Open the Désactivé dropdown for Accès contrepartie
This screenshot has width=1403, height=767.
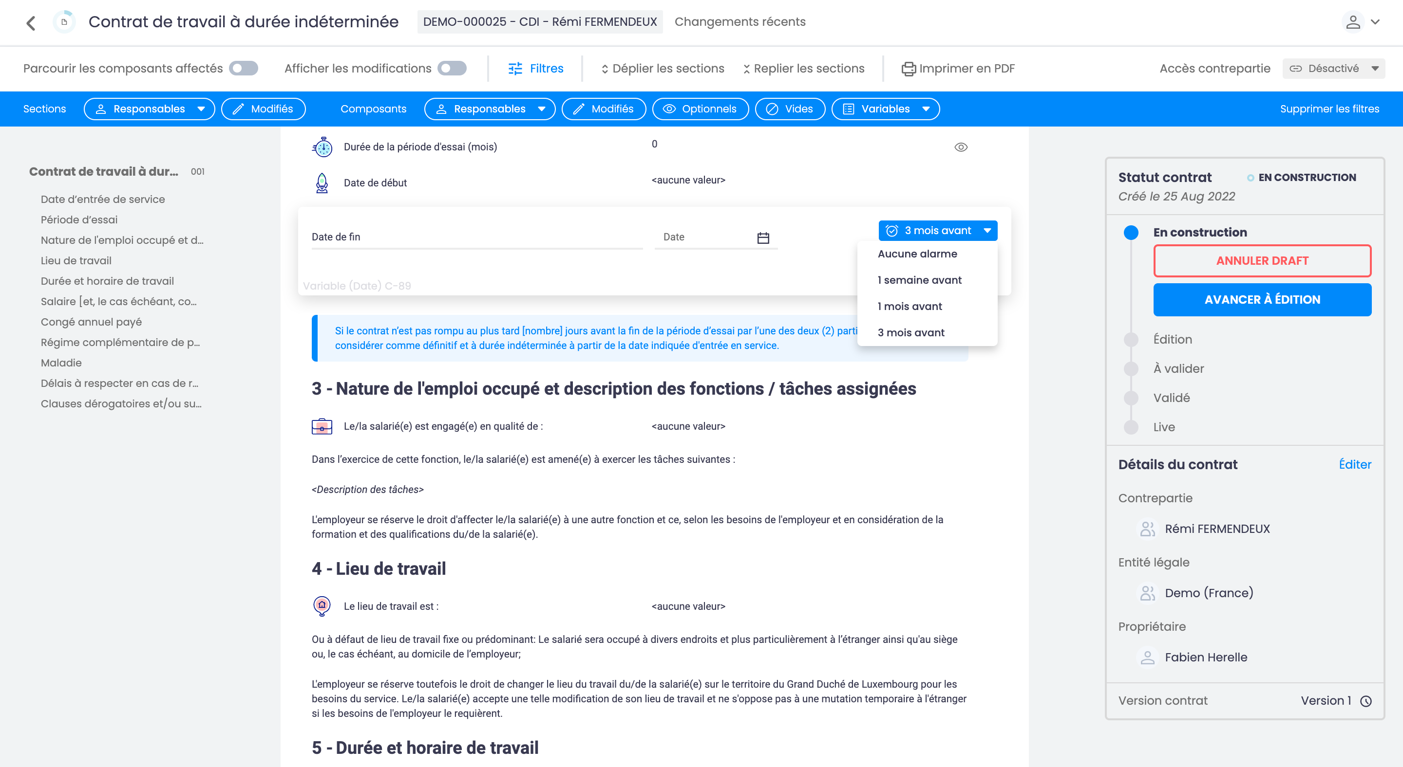coord(1333,68)
